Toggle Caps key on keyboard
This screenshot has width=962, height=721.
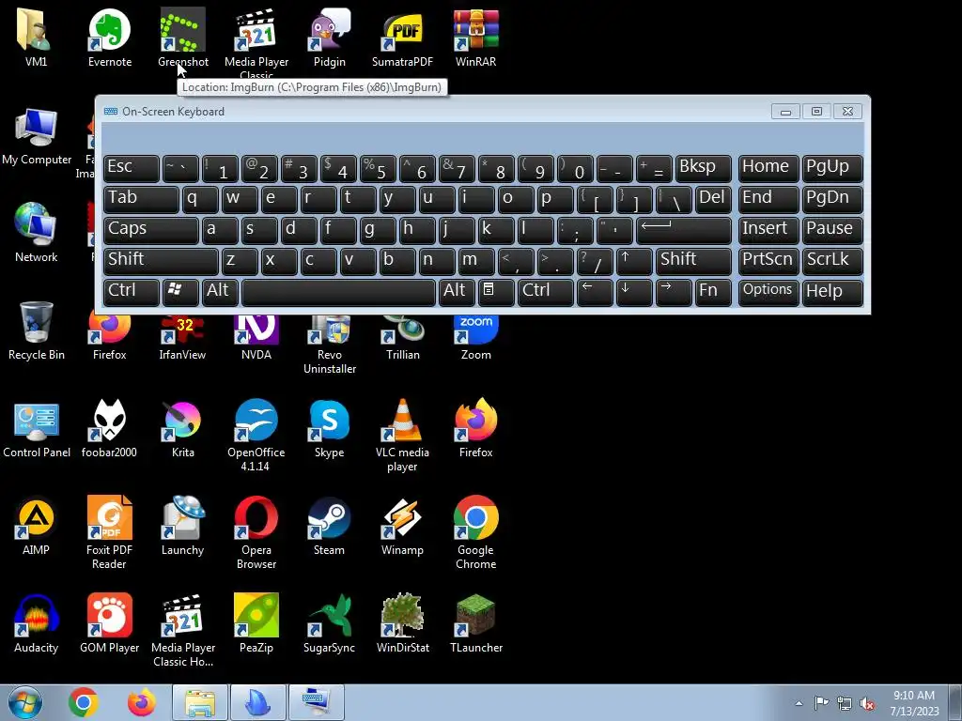(x=150, y=230)
